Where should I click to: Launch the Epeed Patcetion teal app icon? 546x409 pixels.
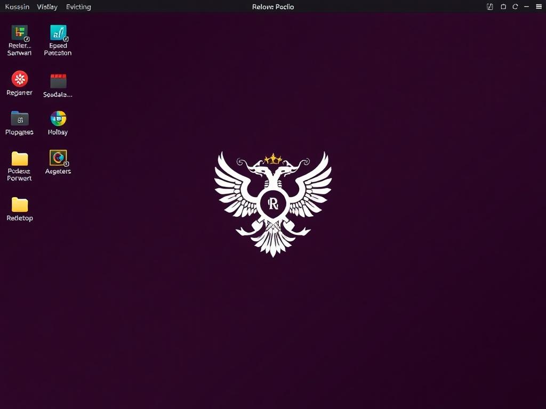click(x=58, y=33)
